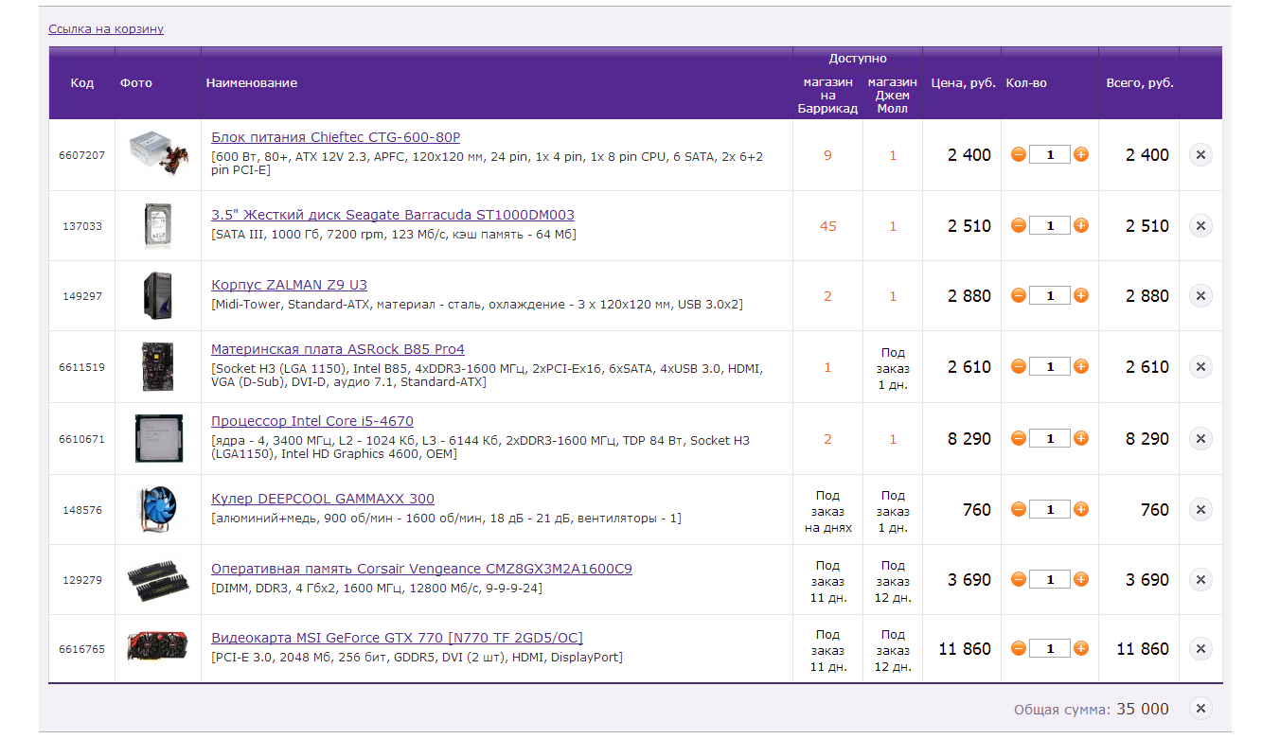Click product code 6616765

[82, 649]
